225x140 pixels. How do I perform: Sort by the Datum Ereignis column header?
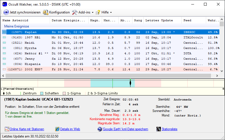coord(68,20)
